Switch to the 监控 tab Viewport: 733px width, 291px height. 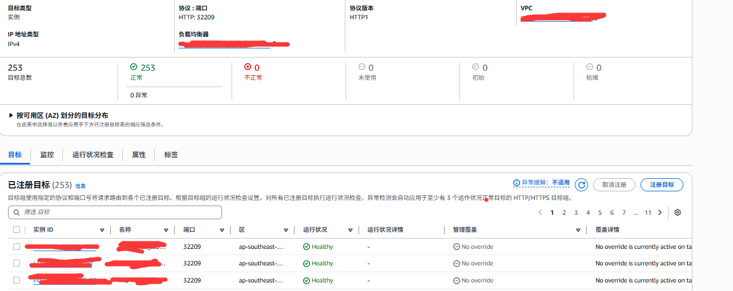pos(47,155)
